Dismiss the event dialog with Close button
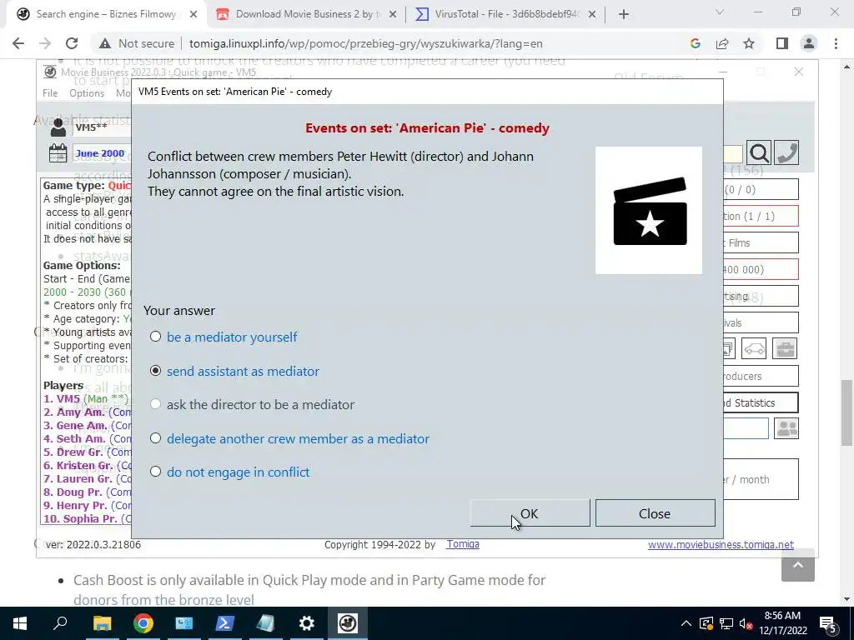This screenshot has width=854, height=640. [655, 513]
